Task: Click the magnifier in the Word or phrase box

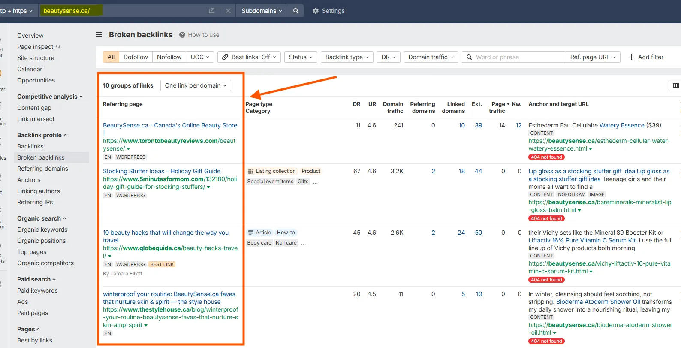Action: click(x=469, y=57)
